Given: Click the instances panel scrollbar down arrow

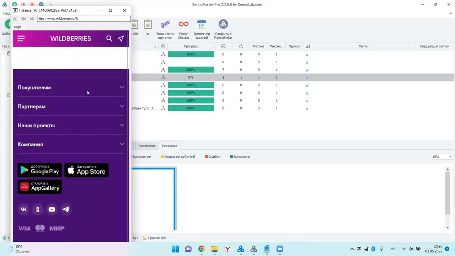Looking at the screenshot, I should click(448, 228).
